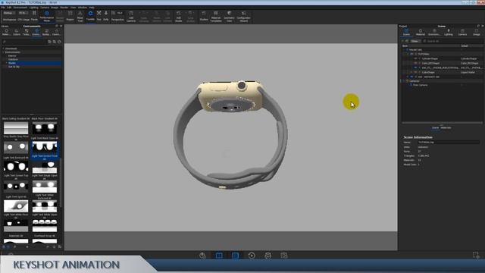Toggle the Project panel bottom bar icon
485x273 pixels.
tap(235, 256)
